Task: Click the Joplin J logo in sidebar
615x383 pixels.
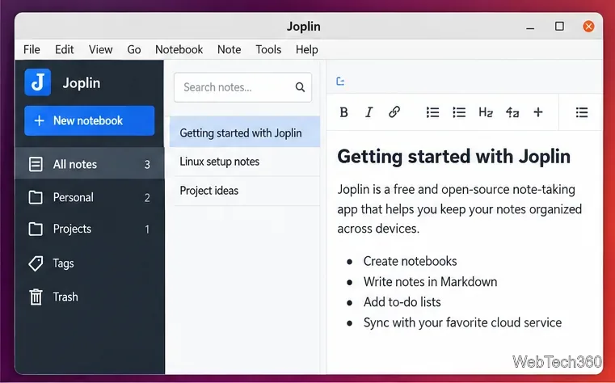Action: (38, 82)
